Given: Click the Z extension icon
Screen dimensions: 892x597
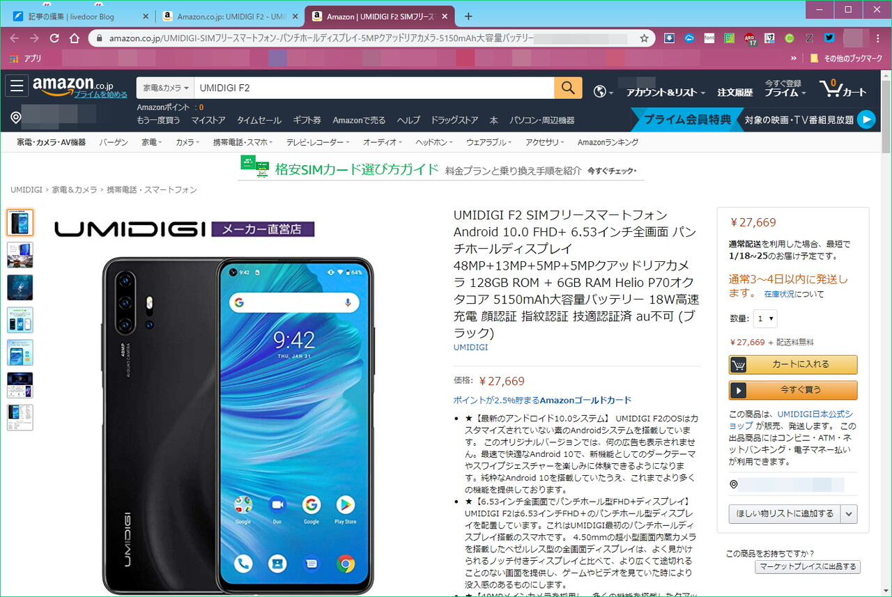Looking at the screenshot, I should tap(810, 38).
